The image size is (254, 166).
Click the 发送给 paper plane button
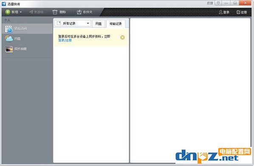[37, 12]
